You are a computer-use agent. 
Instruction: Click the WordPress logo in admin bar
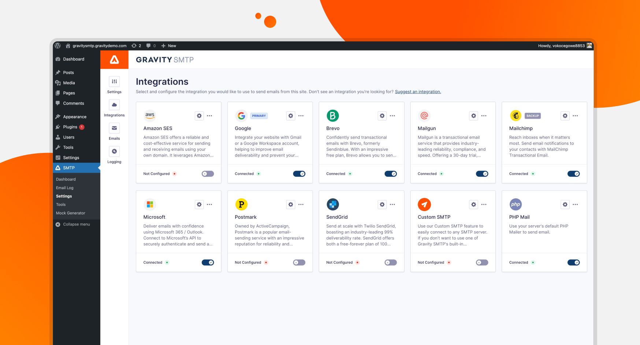pyautogui.click(x=58, y=46)
